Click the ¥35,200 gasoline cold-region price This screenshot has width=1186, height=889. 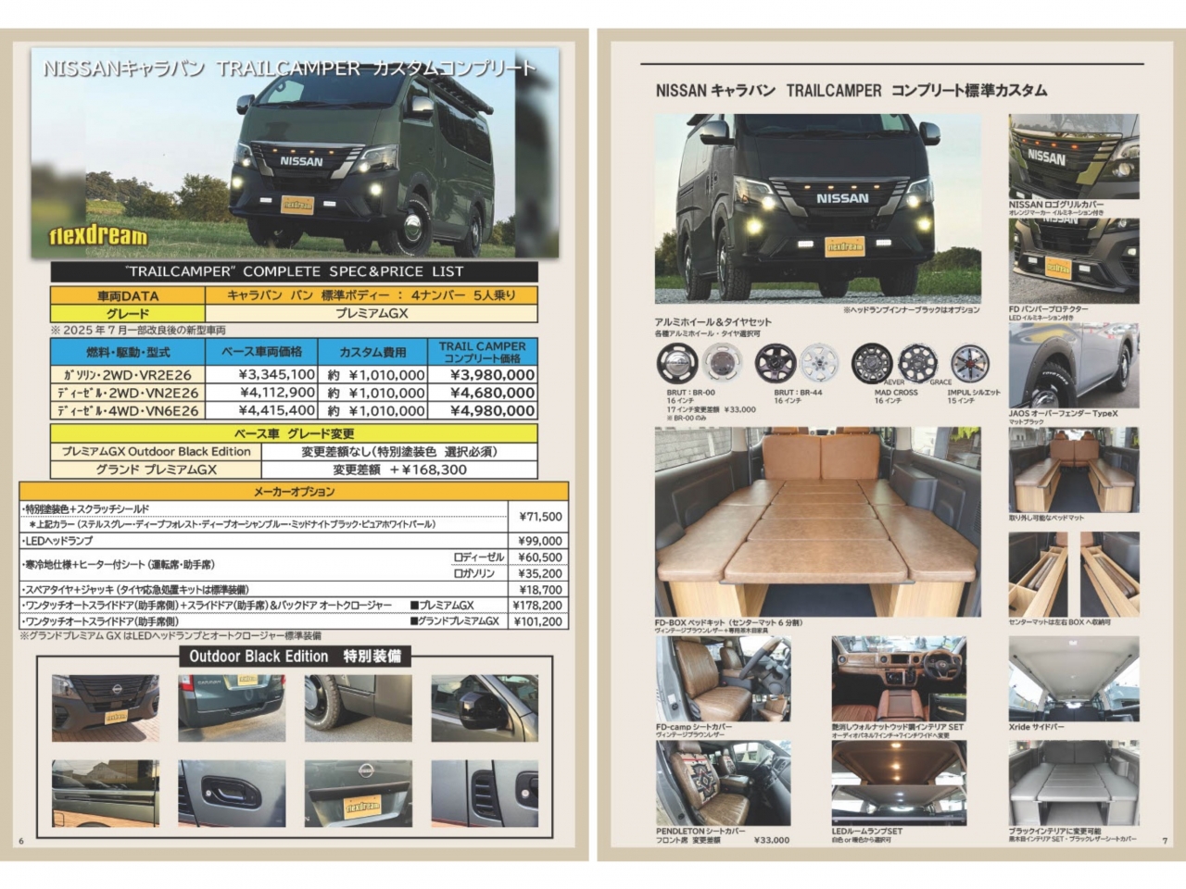pos(538,573)
